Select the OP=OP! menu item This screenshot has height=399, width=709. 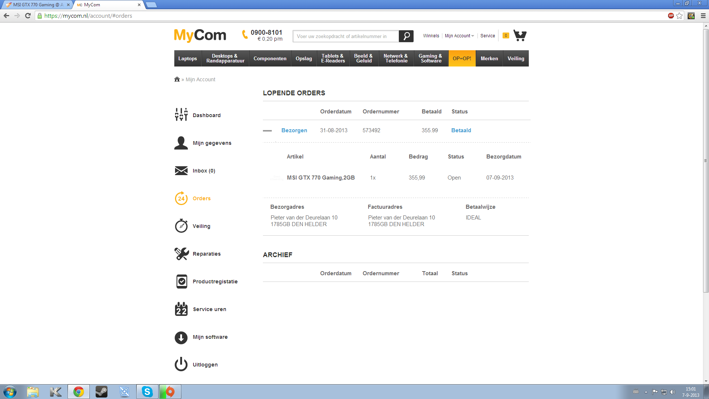(x=462, y=59)
